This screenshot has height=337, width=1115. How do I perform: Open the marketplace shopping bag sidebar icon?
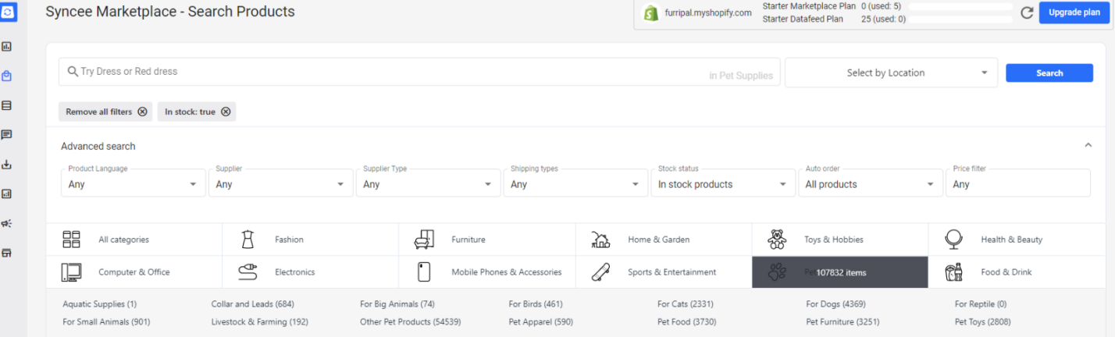point(7,76)
